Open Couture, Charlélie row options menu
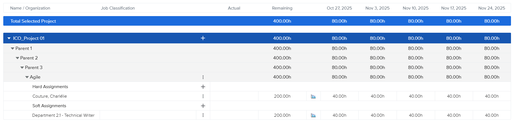 (x=203, y=96)
